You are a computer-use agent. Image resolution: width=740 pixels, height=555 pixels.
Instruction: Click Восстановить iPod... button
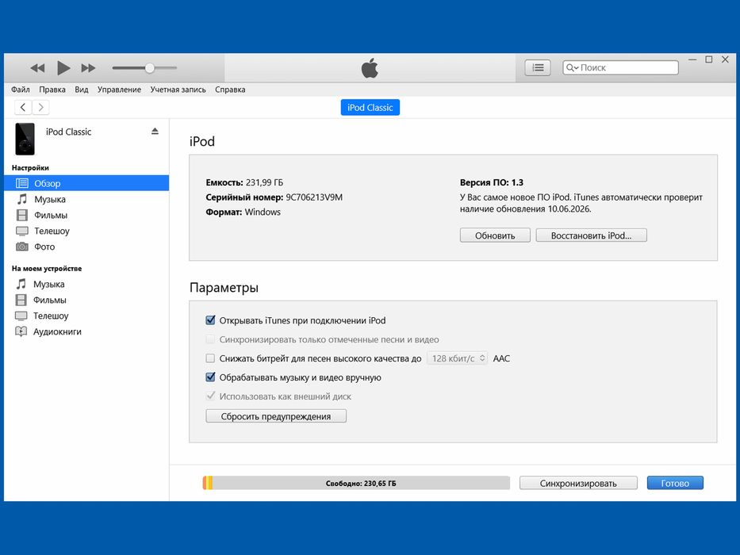[592, 235]
